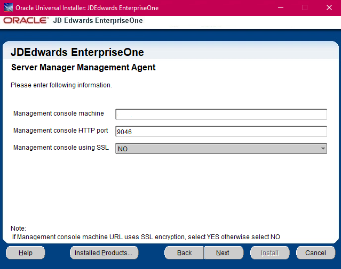This screenshot has width=341, height=269.
Task: Click the greyed-out Install button
Action: click(x=270, y=252)
